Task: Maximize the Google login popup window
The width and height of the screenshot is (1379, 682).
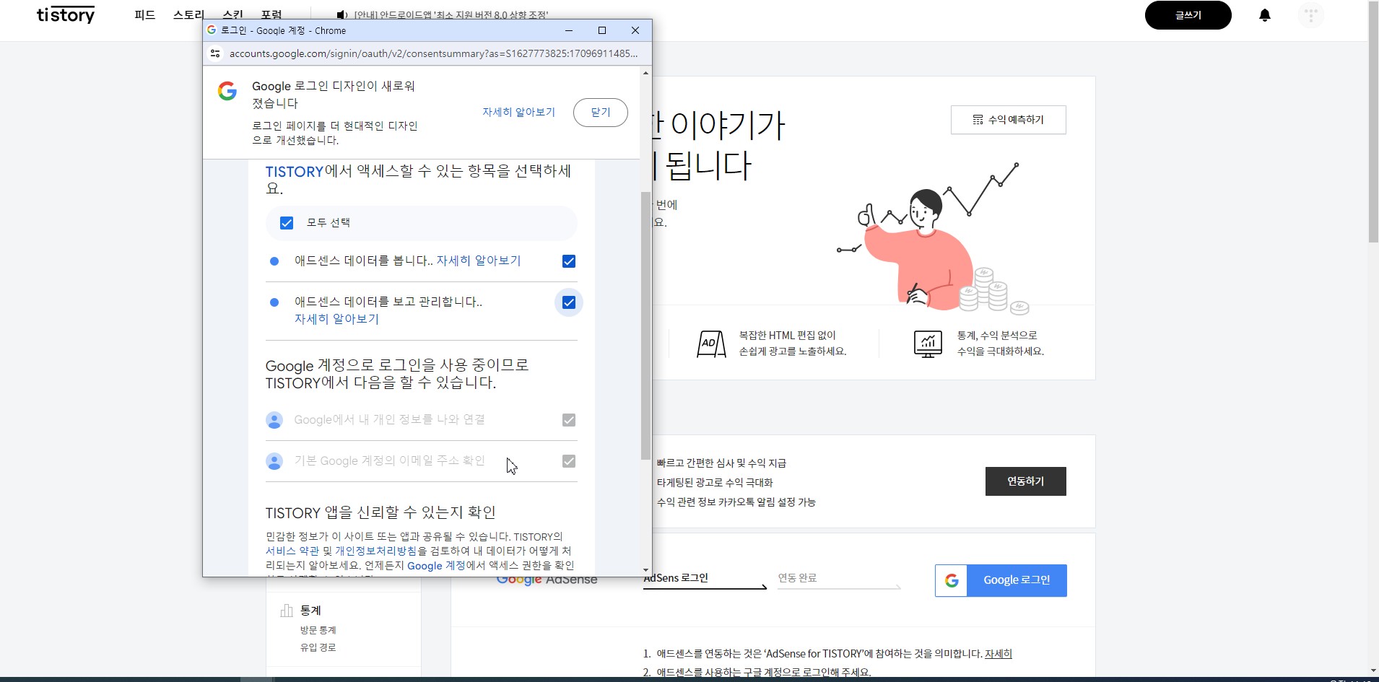Action: [x=602, y=30]
